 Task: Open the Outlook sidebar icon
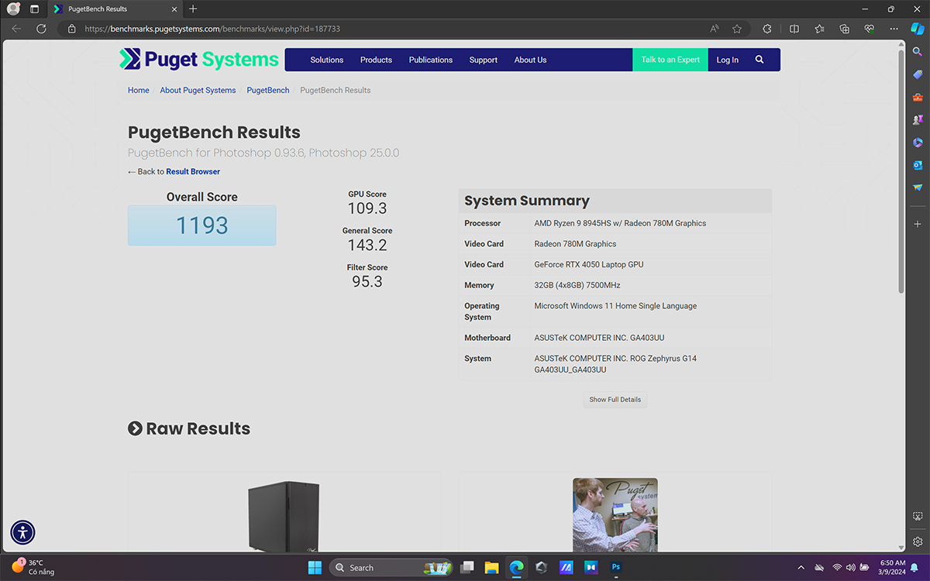click(918, 165)
